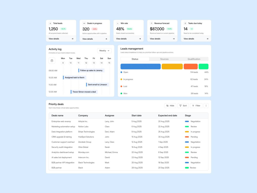Select Wednesday 11 in the calendar
Image resolution: width=257 pixels, height=193 pixels.
78,63
